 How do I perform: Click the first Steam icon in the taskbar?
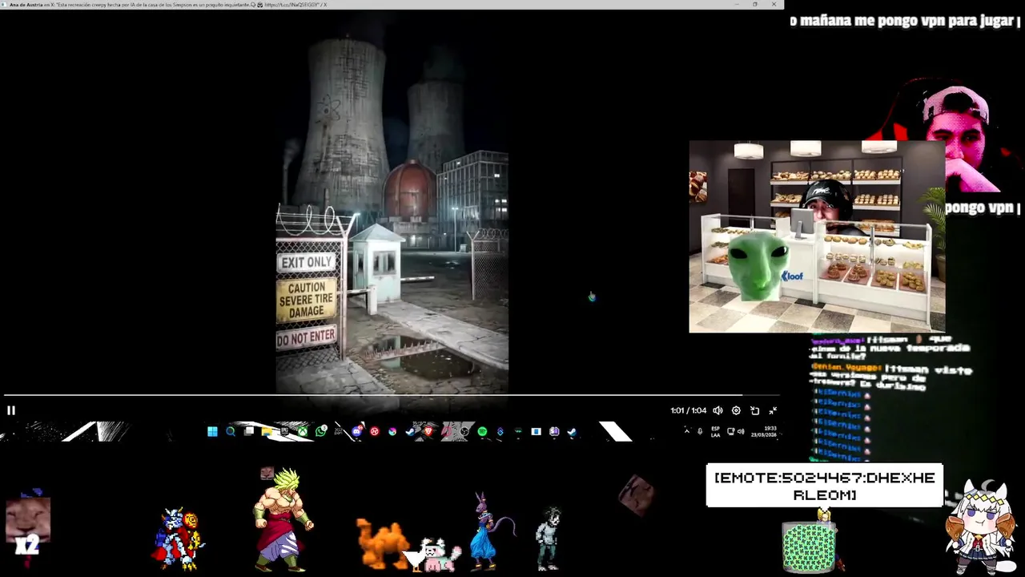[x=409, y=431]
